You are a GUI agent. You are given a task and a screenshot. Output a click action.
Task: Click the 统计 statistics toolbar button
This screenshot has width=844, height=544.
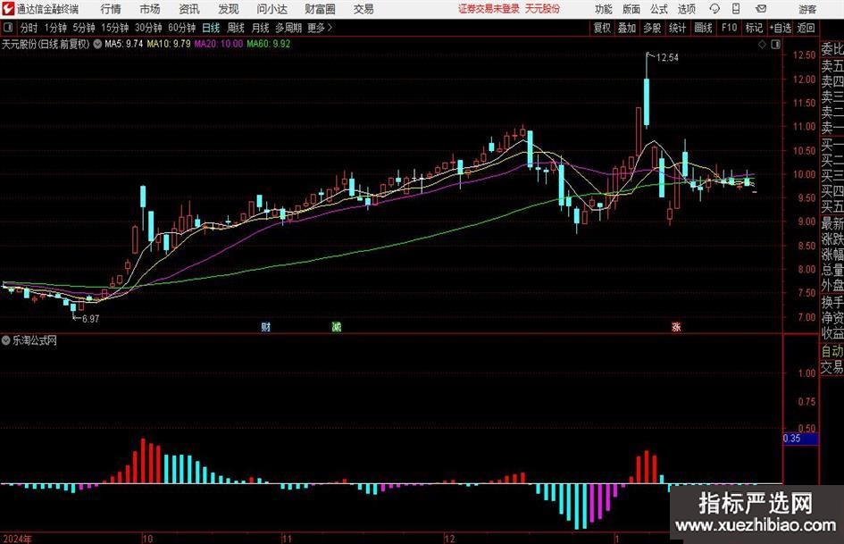pyautogui.click(x=678, y=28)
